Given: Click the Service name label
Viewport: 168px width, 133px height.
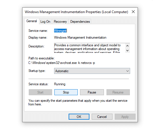Looking at the screenshot, I should tap(38, 31).
